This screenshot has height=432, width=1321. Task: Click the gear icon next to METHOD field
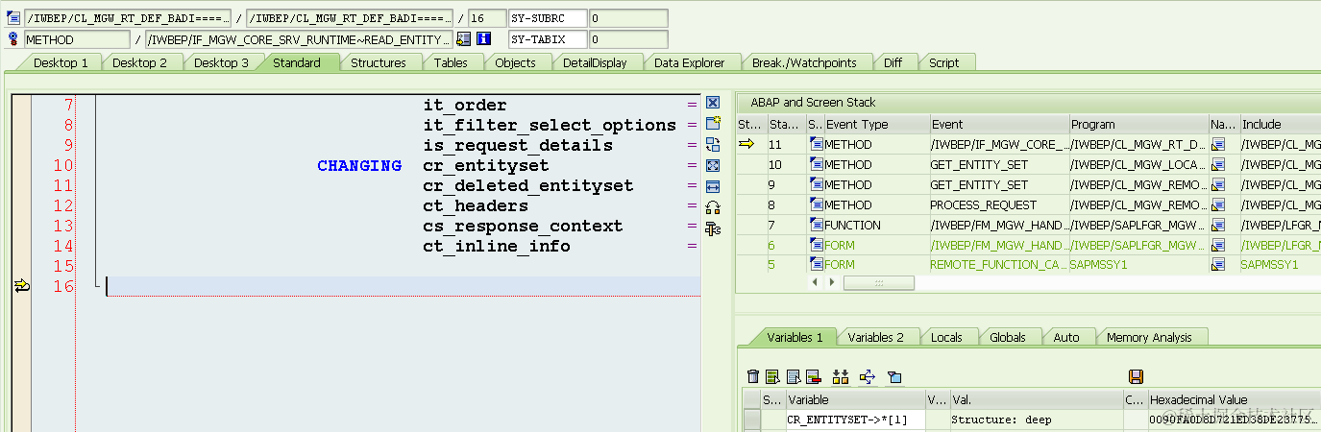tap(13, 39)
